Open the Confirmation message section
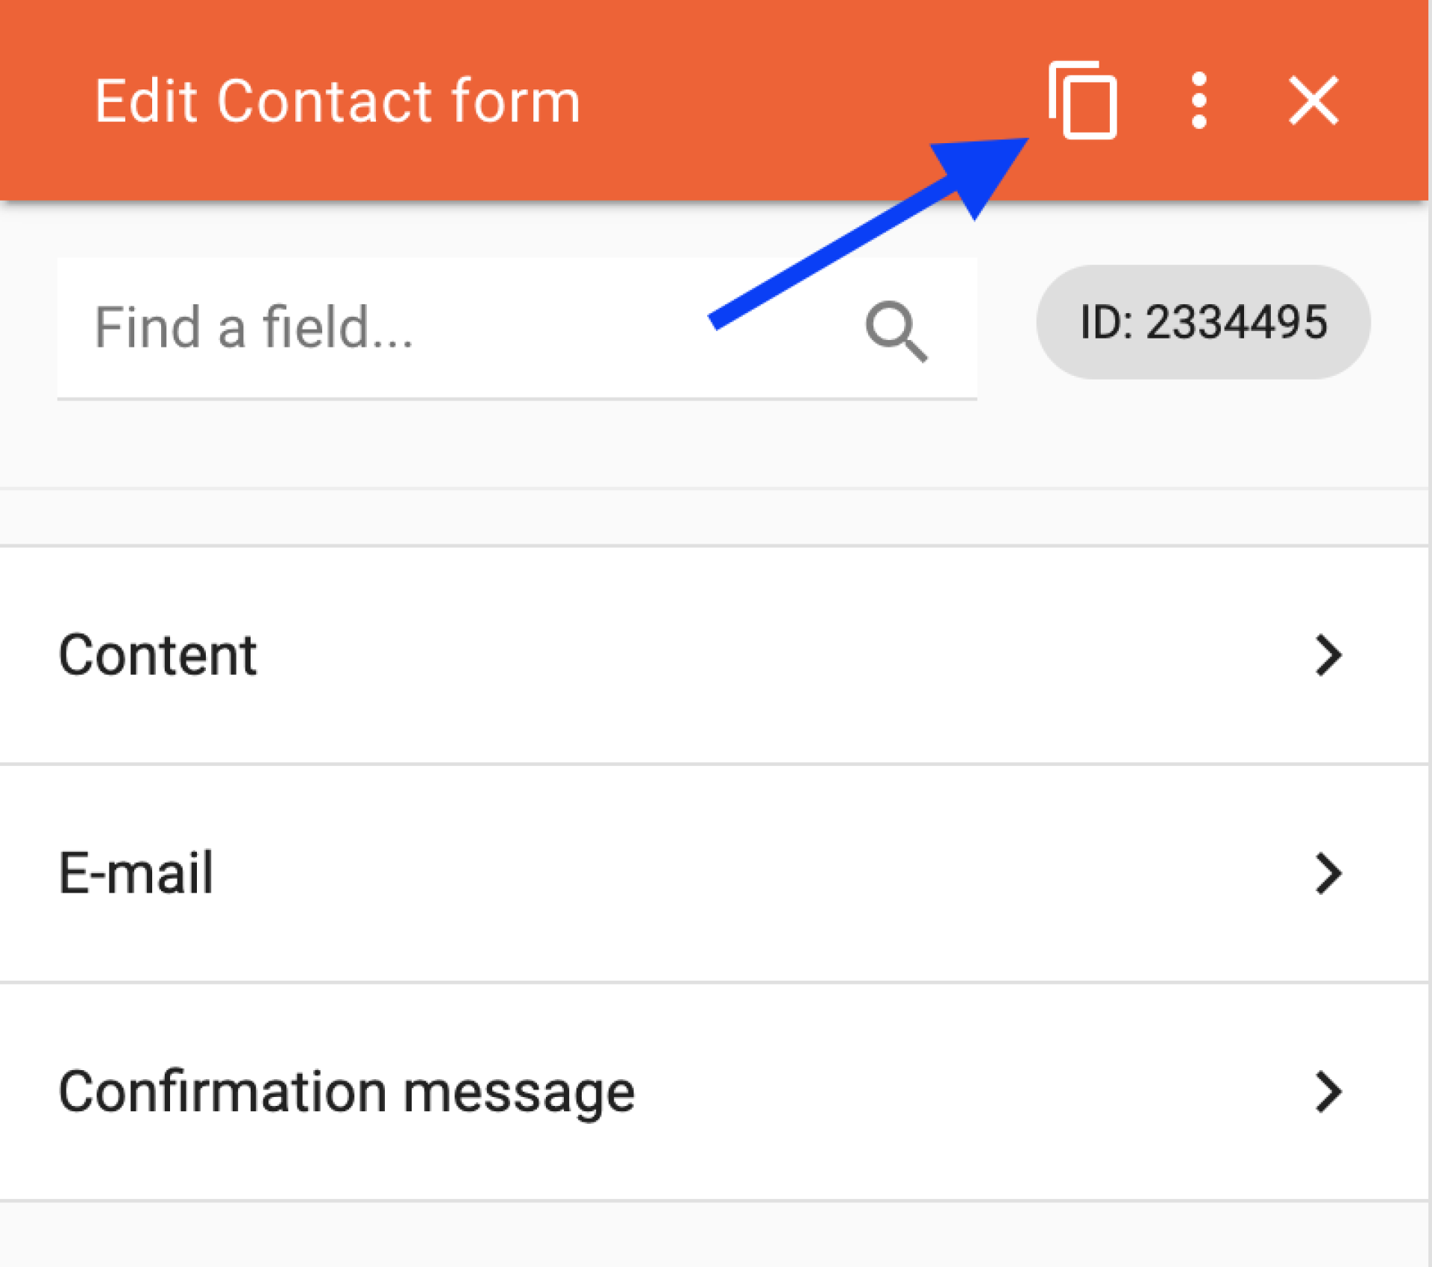Viewport: 1432px width, 1267px height. [x=714, y=1092]
